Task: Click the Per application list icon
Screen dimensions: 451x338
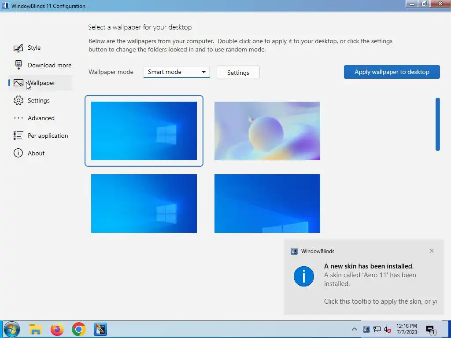Action: point(18,136)
